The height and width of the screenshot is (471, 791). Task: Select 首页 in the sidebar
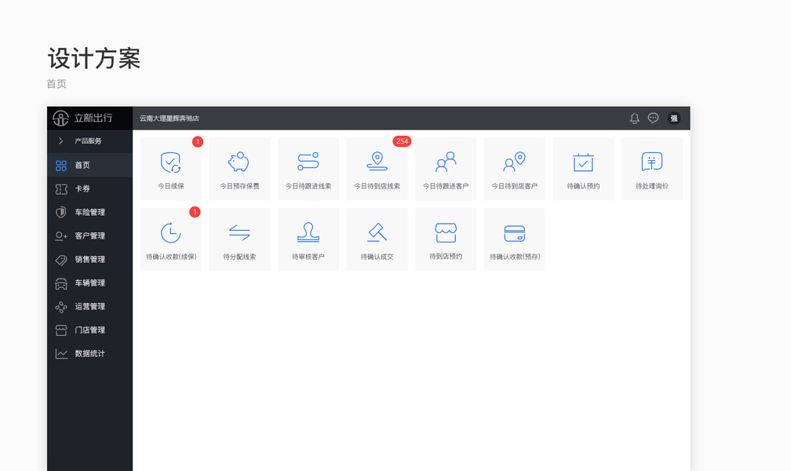point(89,165)
